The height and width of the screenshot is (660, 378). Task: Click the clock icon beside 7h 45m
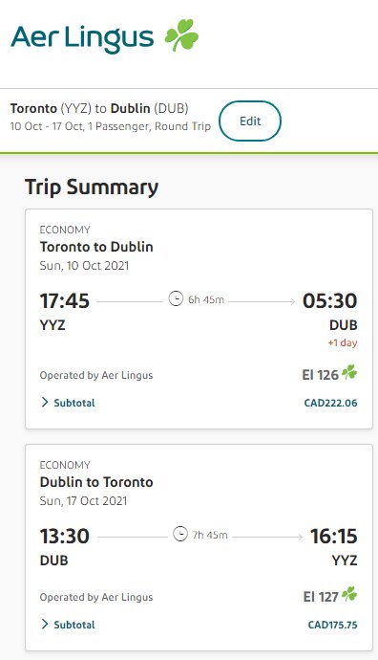click(x=180, y=534)
